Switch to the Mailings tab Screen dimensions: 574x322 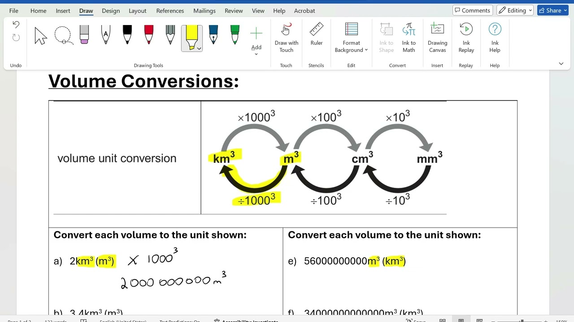click(204, 11)
